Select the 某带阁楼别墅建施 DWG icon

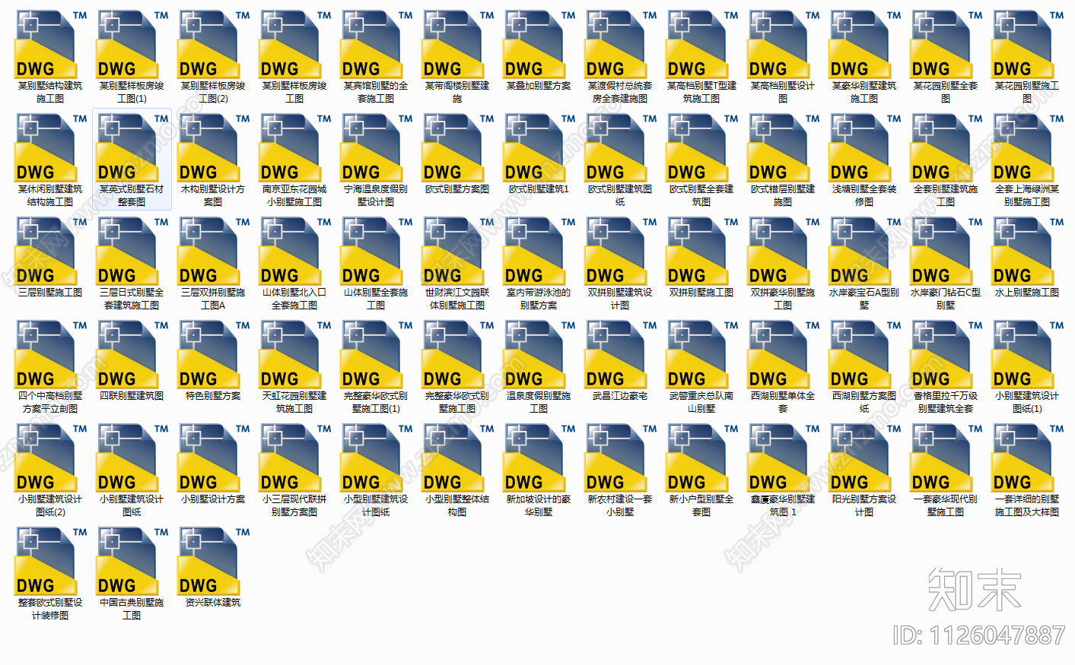pyautogui.click(x=453, y=45)
